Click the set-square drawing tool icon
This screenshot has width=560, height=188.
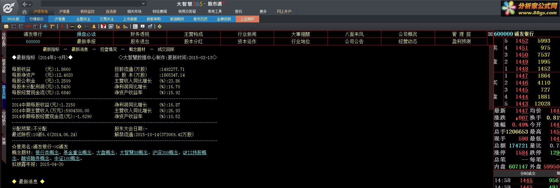pos(118,27)
